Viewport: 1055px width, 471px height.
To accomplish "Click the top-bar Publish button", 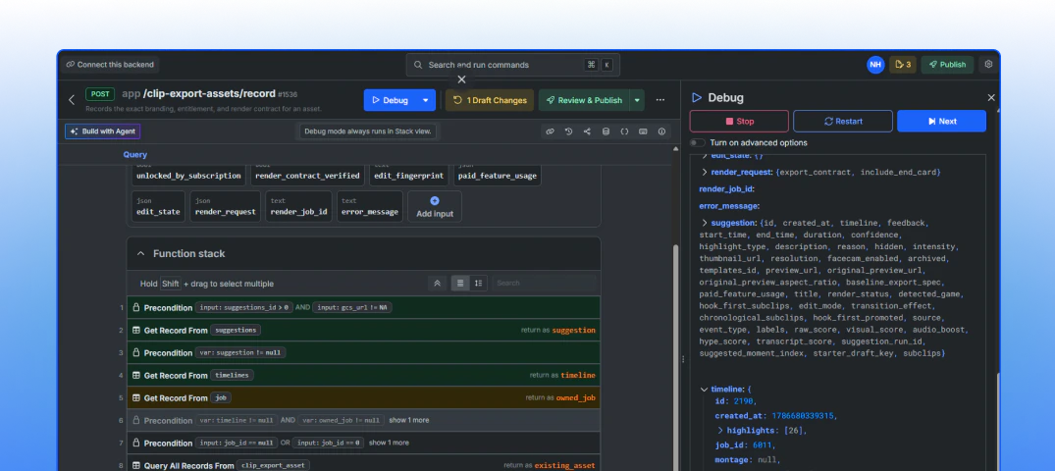I will click(947, 65).
